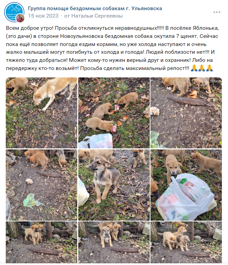Image resolution: width=228 pixels, height=265 pixels.
Task: Open bottom-middle photo of puppies by post
Action: [114, 242]
